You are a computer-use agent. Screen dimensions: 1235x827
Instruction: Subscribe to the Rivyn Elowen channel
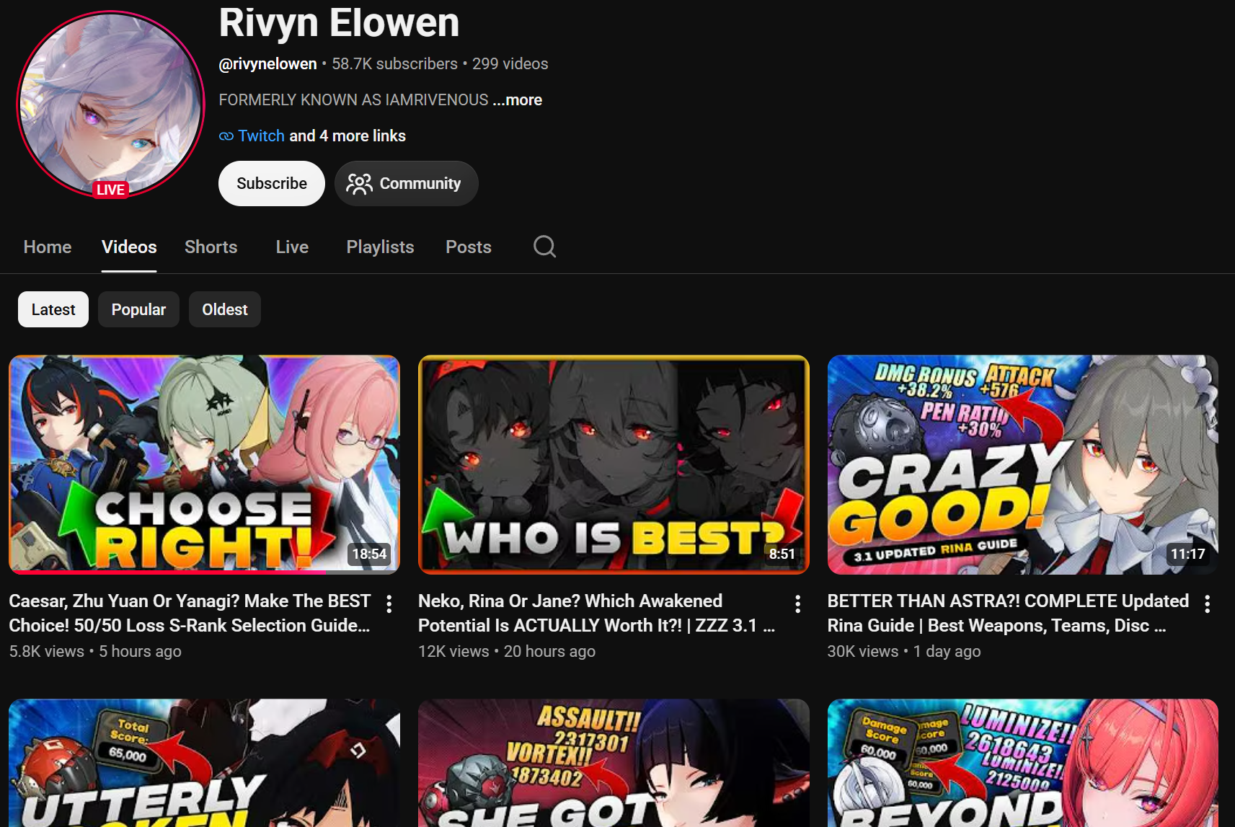tap(272, 184)
